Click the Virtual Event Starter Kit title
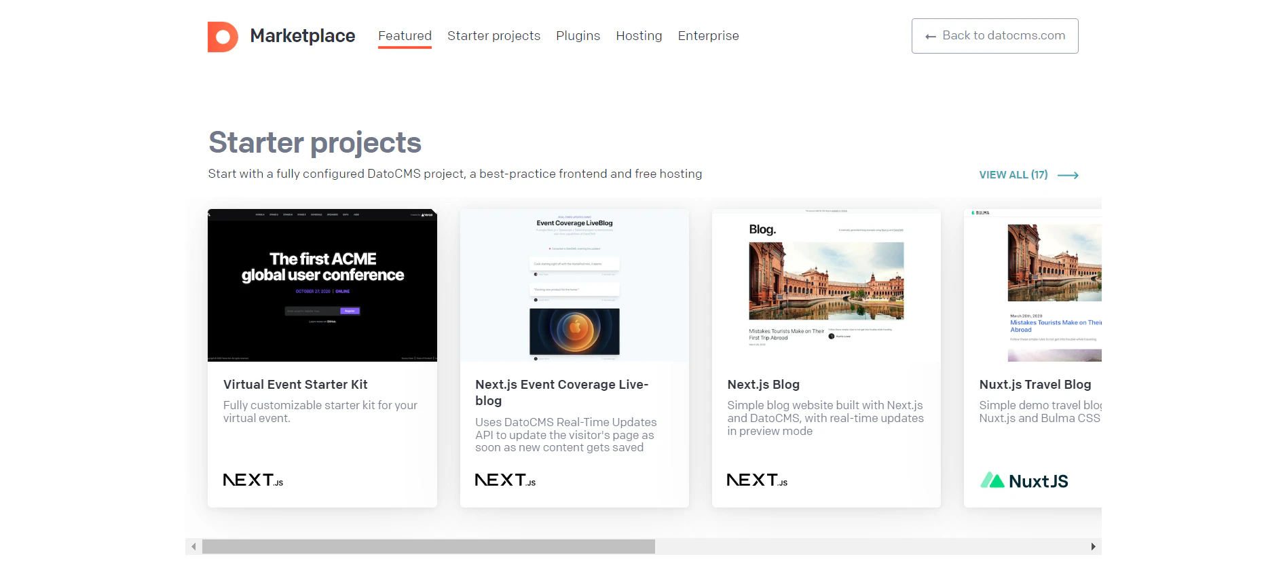Image resolution: width=1283 pixels, height=572 pixels. point(295,385)
